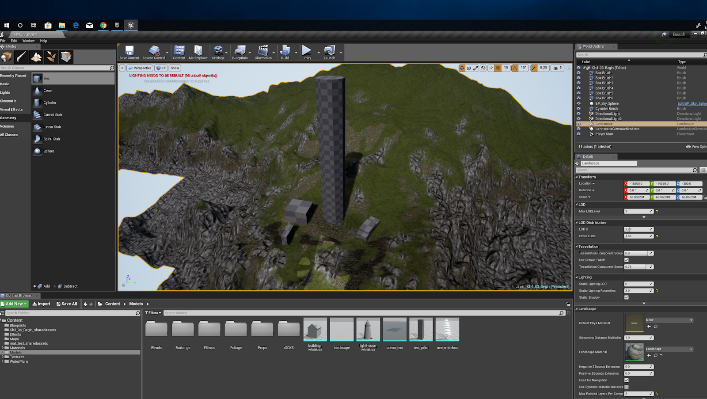Open the Windows Start menu
This screenshot has width=707, height=399.
click(x=7, y=25)
